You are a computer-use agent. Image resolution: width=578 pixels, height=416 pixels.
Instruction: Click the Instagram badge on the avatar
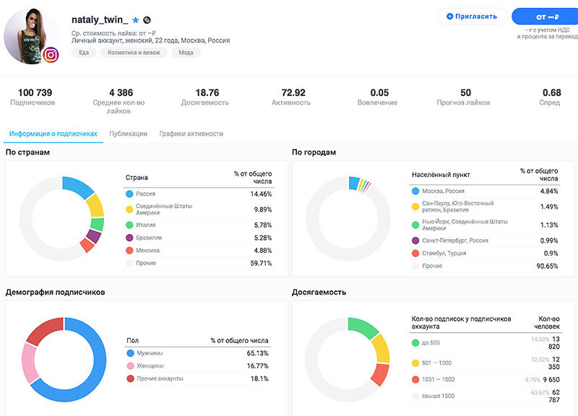click(51, 55)
